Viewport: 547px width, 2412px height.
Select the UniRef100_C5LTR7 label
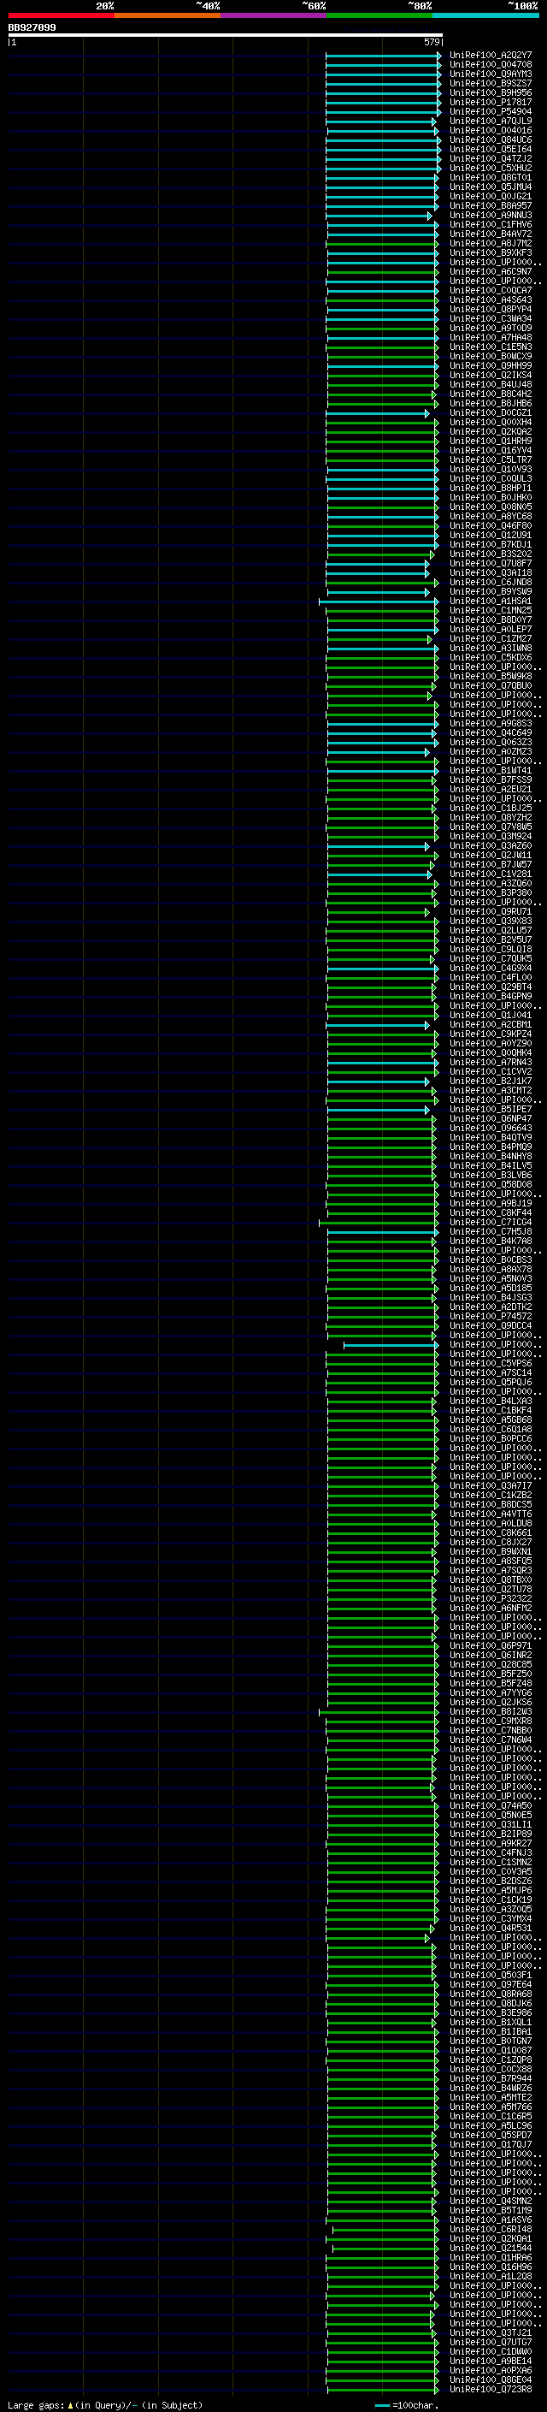490,459
